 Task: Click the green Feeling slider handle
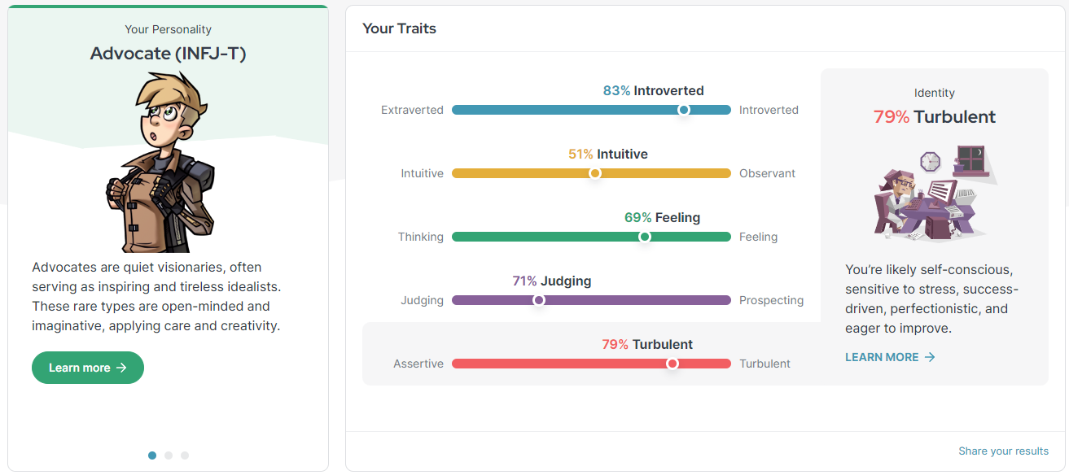point(645,237)
